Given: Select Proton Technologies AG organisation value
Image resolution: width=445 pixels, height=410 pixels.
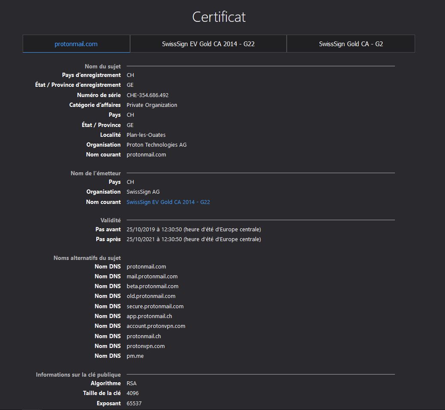Looking at the screenshot, I should (x=157, y=145).
